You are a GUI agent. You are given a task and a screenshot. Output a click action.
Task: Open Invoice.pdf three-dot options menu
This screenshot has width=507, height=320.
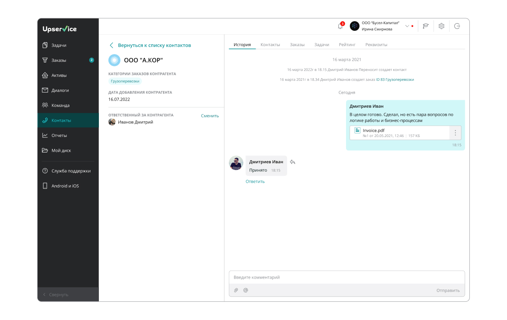[x=455, y=133]
